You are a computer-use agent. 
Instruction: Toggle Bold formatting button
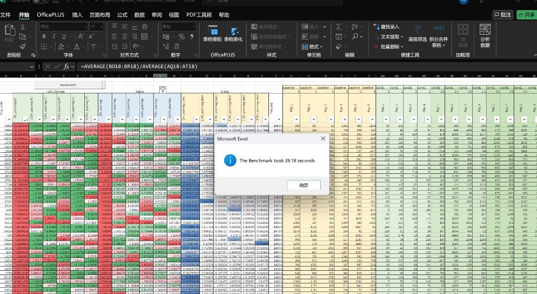[44, 37]
